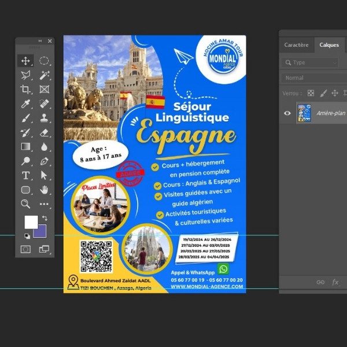Open the white foreground color swatch

(30, 222)
